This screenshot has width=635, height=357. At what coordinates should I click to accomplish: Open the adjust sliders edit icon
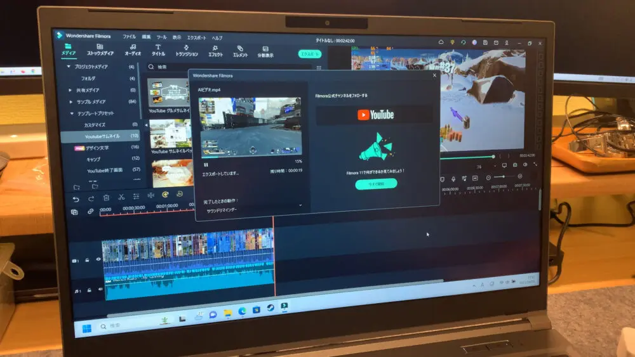pyautogui.click(x=136, y=197)
